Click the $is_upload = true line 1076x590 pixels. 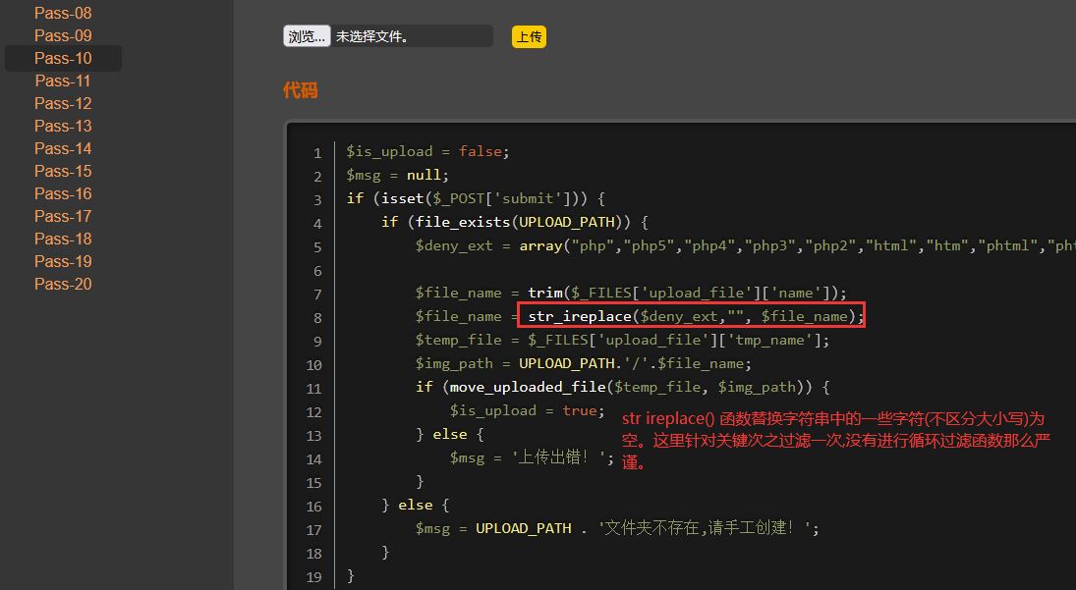coord(527,411)
